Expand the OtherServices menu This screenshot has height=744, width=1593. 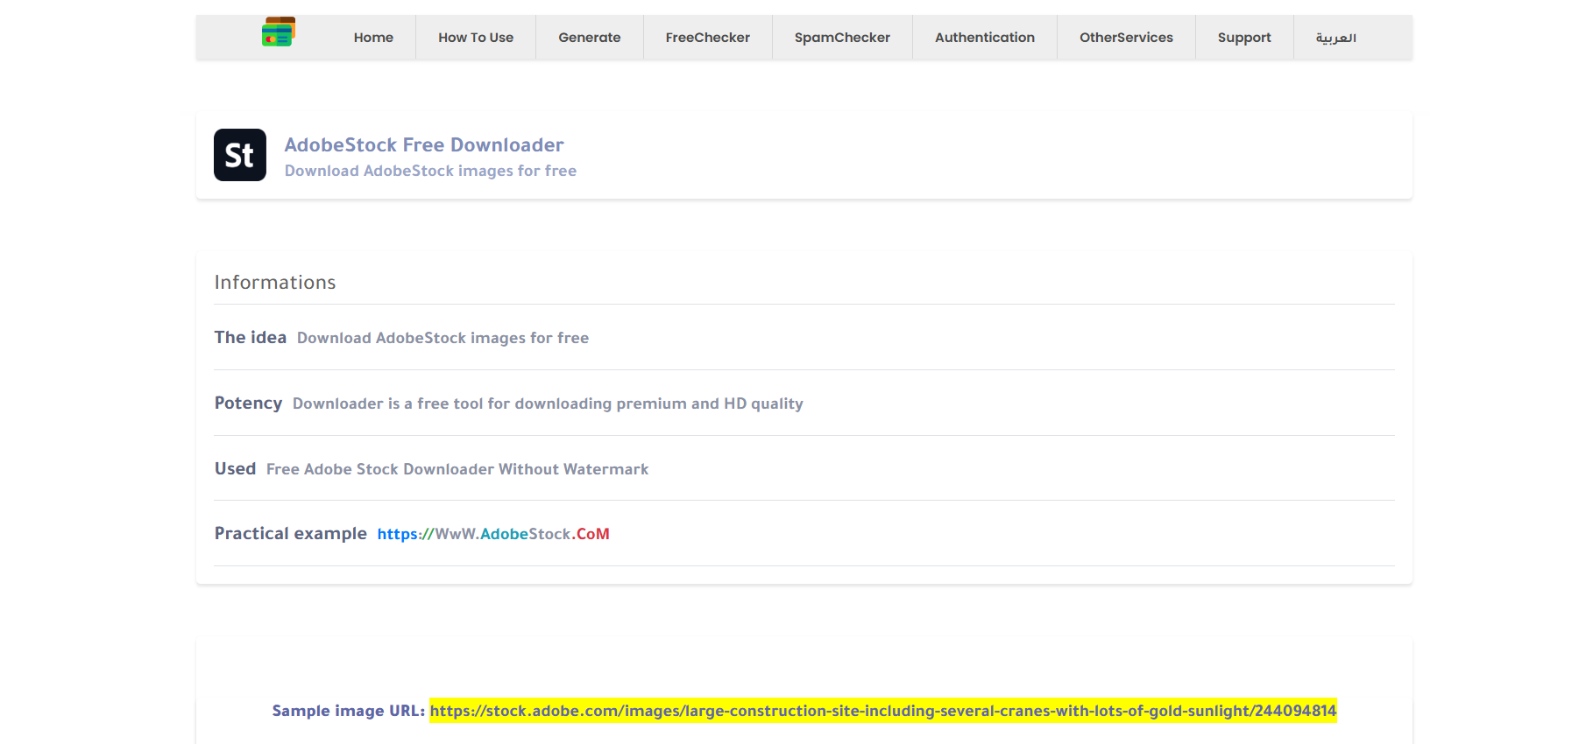pos(1126,38)
